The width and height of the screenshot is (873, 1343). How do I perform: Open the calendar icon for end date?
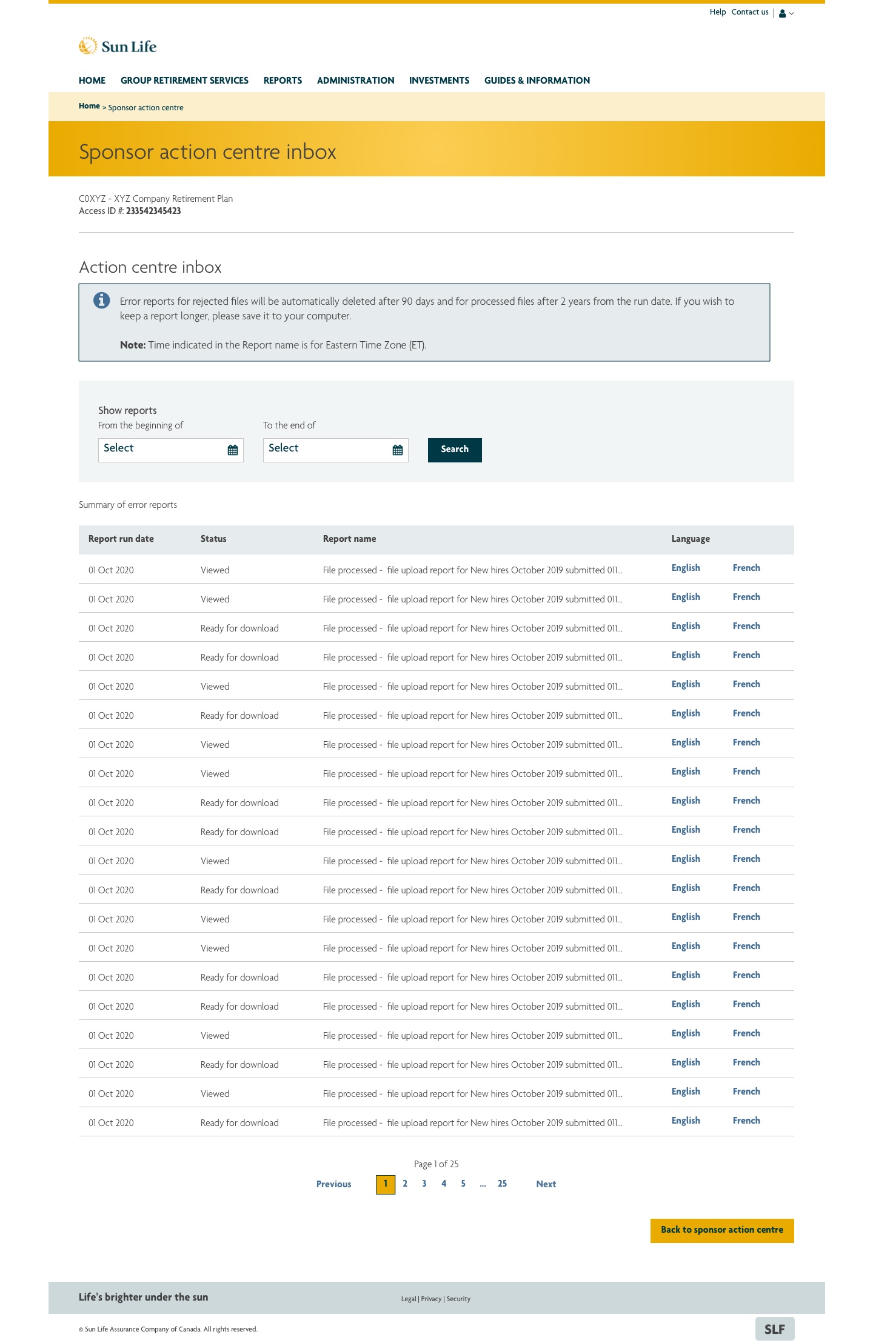(x=398, y=450)
